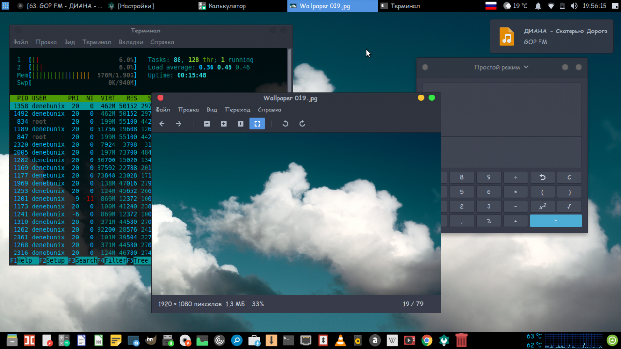The width and height of the screenshot is (621, 349).
Task: Go to previous image in the viewer
Action: tap(162, 124)
